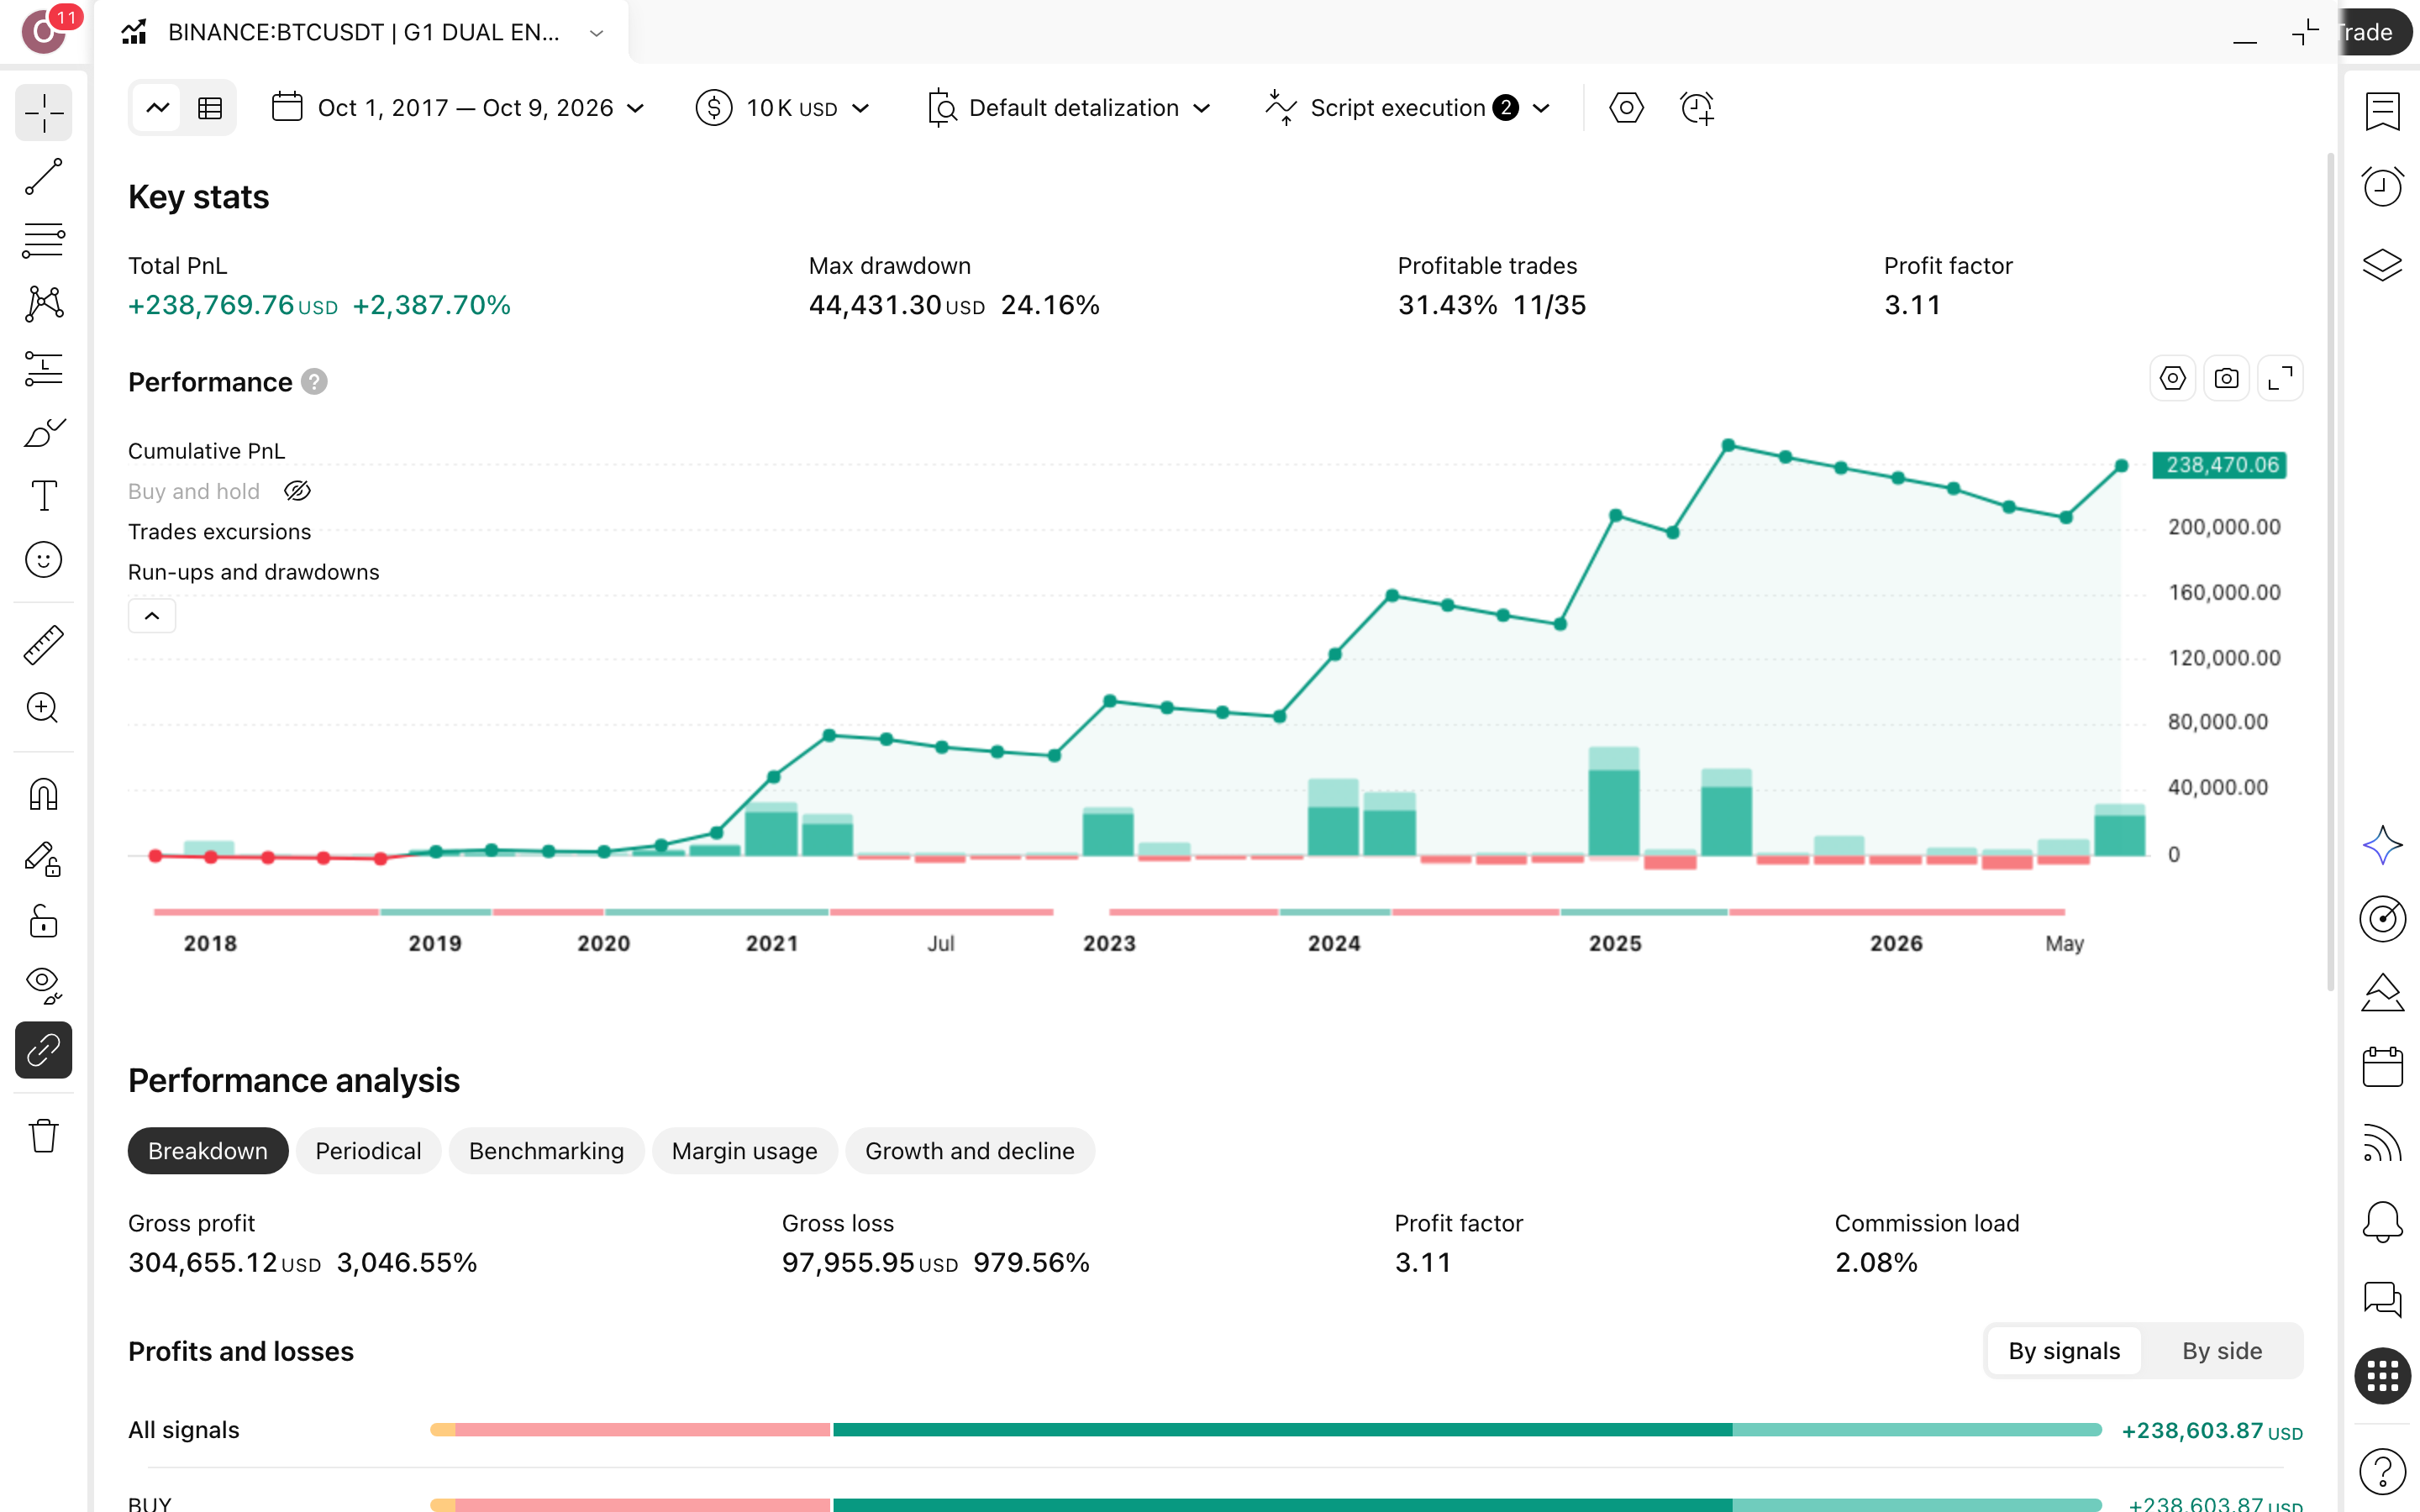2420x1512 pixels.
Task: Open the Fibonacci retracement tools
Action: click(x=44, y=241)
